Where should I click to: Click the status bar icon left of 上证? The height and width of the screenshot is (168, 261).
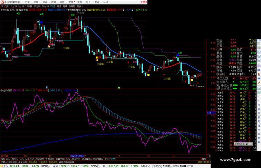tap(1, 166)
